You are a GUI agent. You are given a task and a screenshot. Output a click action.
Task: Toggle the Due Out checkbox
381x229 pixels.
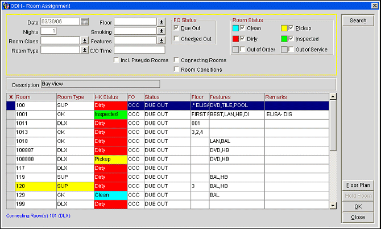[176, 28]
